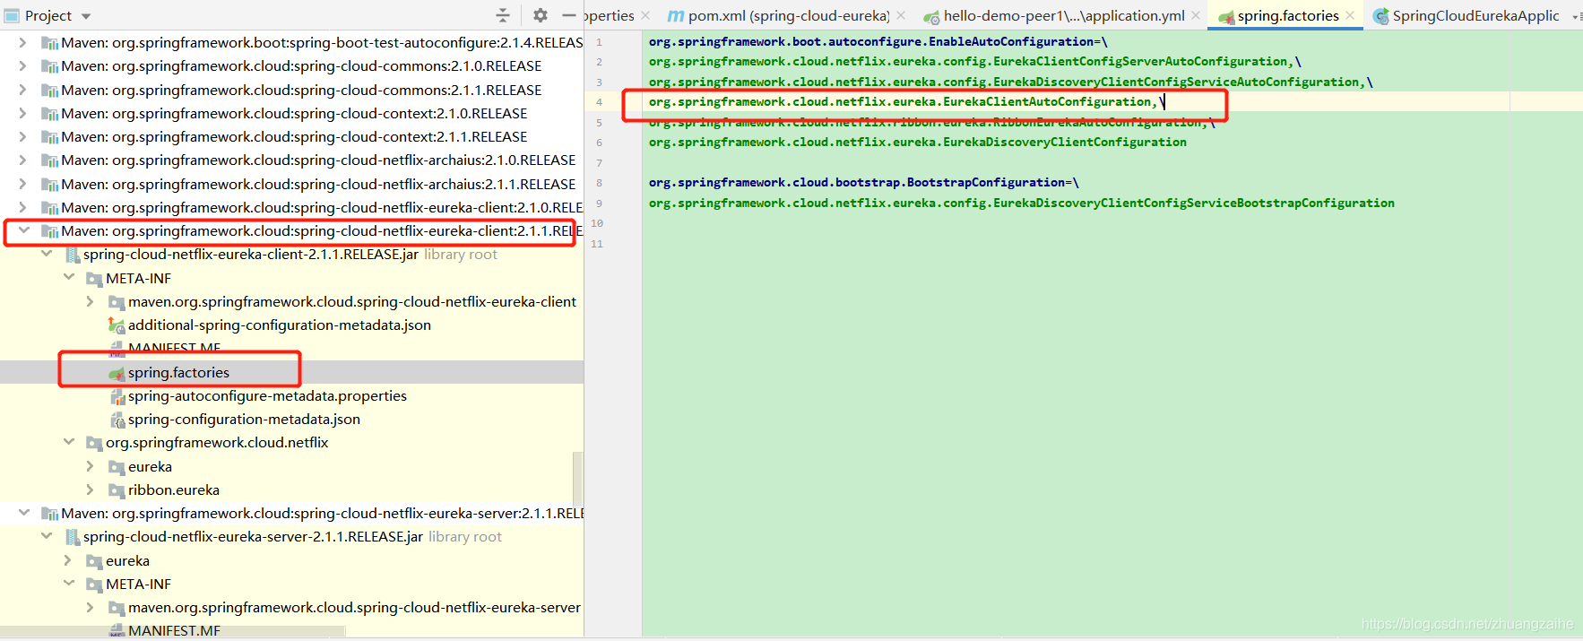Collapse org.springframework.cloud.netflix package
The height and width of the screenshot is (641, 1583).
pyautogui.click(x=69, y=442)
